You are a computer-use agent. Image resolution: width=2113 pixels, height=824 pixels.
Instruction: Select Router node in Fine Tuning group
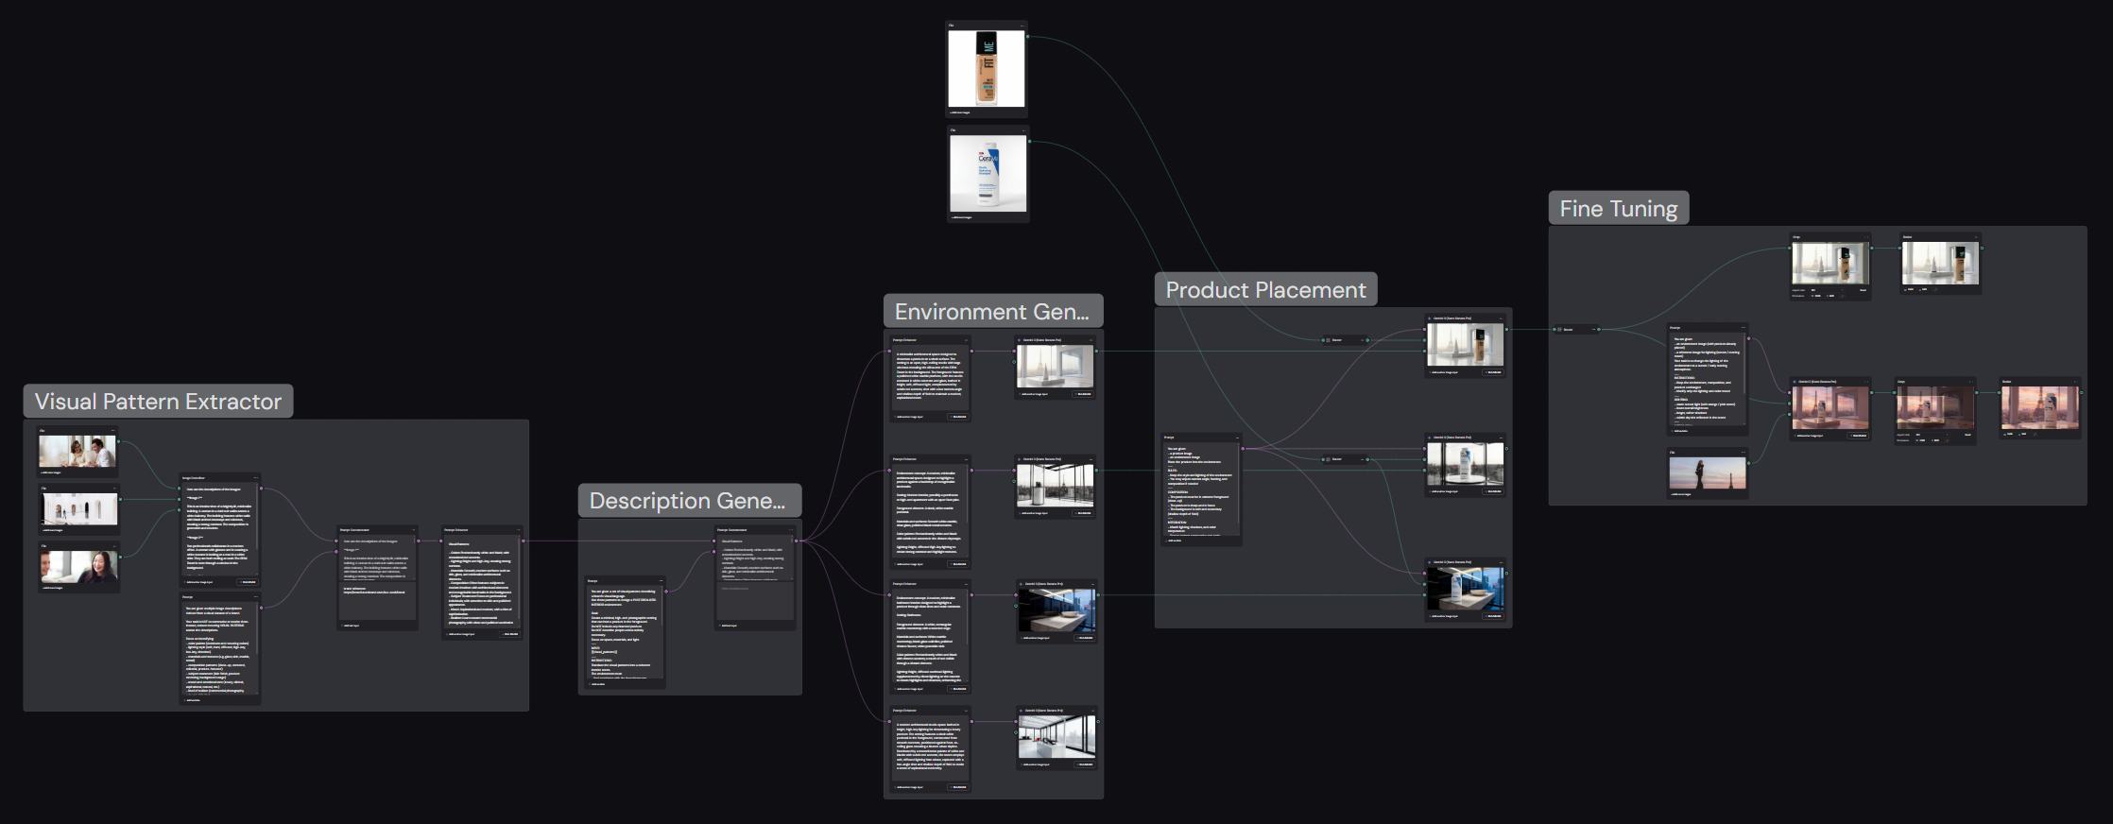1576,330
